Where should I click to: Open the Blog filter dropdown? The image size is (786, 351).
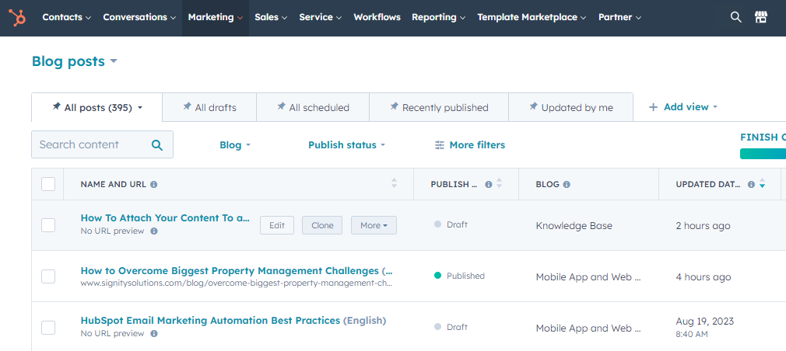pyautogui.click(x=234, y=145)
